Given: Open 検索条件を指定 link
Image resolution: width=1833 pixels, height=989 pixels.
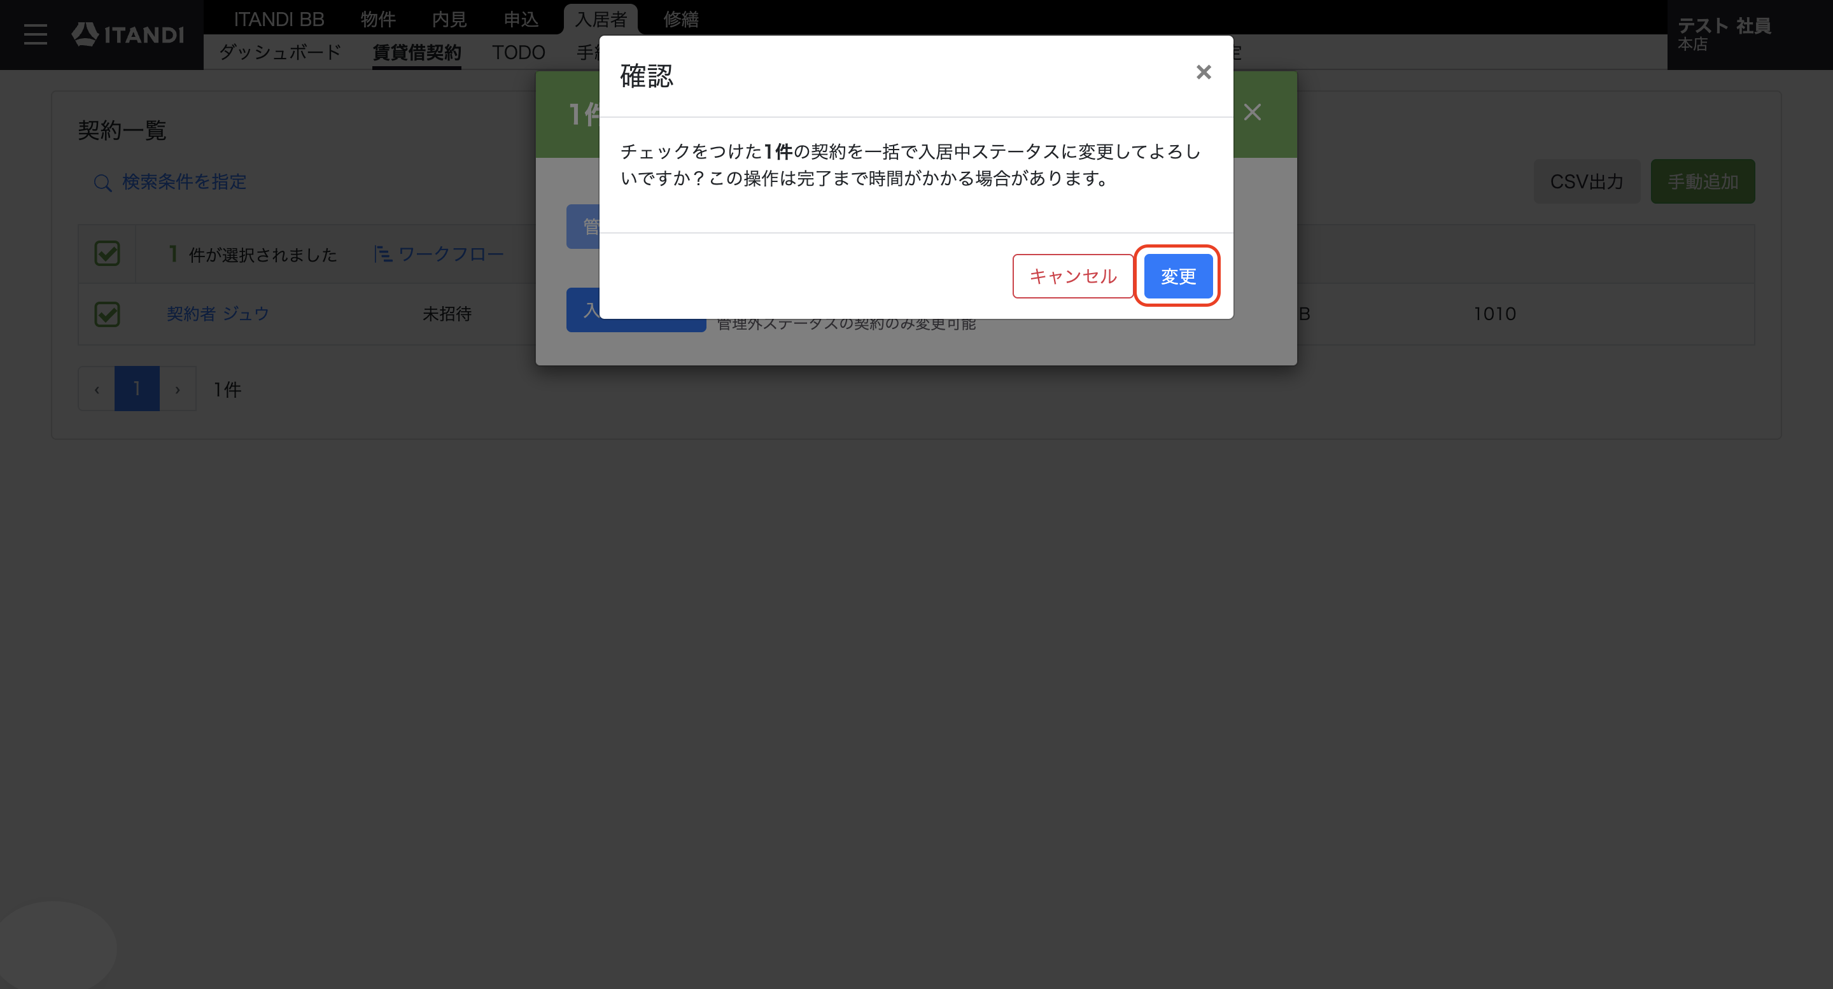Looking at the screenshot, I should [185, 181].
